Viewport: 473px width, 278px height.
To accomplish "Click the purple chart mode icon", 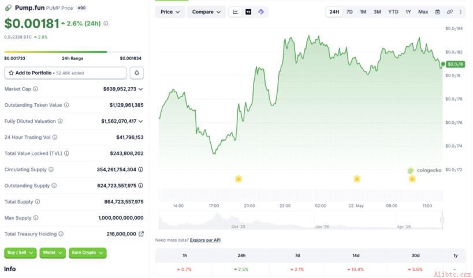I will pos(261,12).
